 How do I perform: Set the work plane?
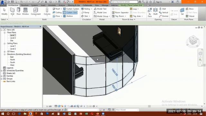[x=182, y=12]
